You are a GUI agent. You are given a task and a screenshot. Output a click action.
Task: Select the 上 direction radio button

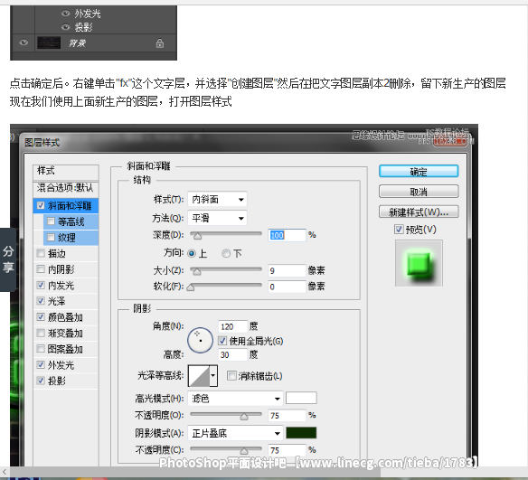coord(192,253)
